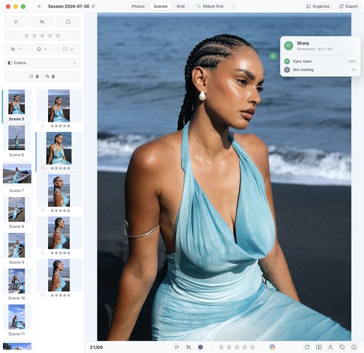Click the compare view icon
The height and width of the screenshot is (353, 364).
coord(319,347)
